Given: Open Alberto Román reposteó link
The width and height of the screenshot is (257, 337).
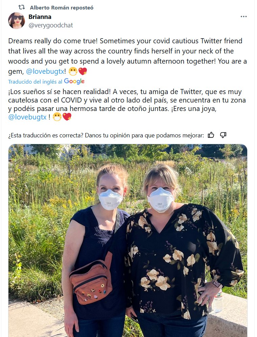Looking at the screenshot, I should [62, 8].
